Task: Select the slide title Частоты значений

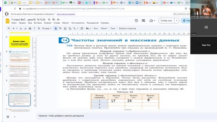Action: pos(125,40)
